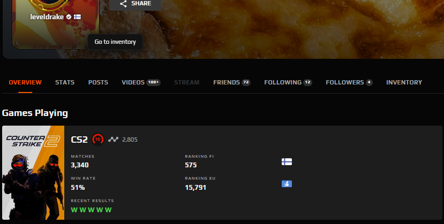Open the Counter-Strike 2 game cover

coord(33,173)
